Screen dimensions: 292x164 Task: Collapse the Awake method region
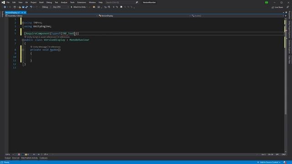[23, 50]
